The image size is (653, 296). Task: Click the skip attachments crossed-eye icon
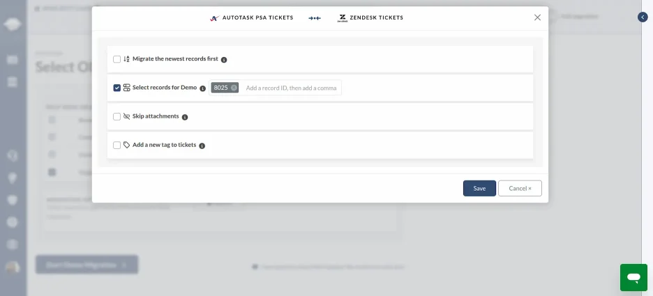coord(126,116)
